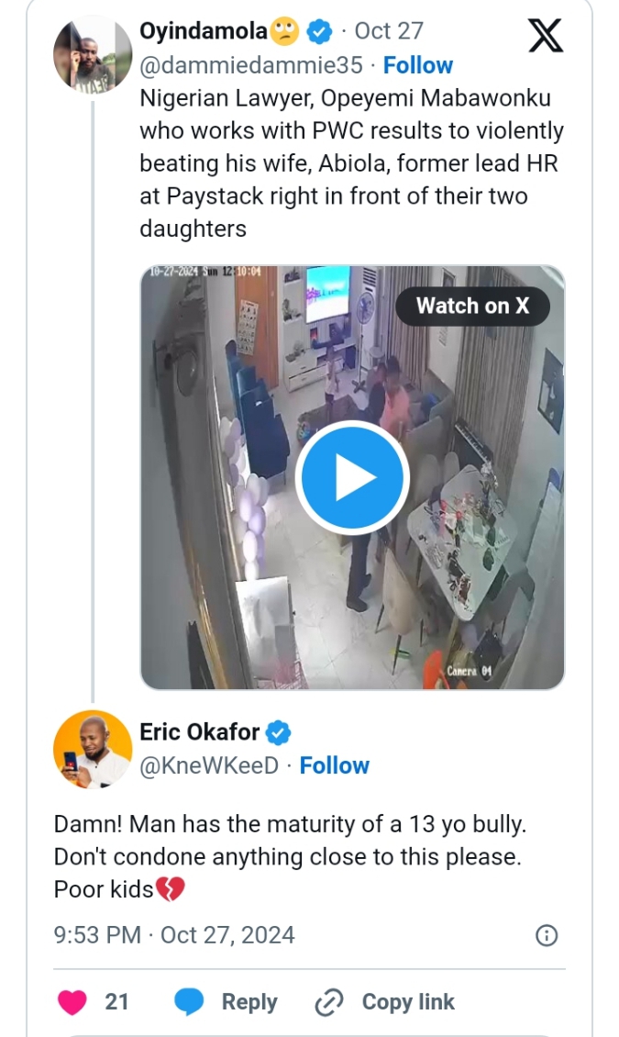The width and height of the screenshot is (619, 1037).
Task: Follow @dammiedammie35
Action: [x=417, y=65]
